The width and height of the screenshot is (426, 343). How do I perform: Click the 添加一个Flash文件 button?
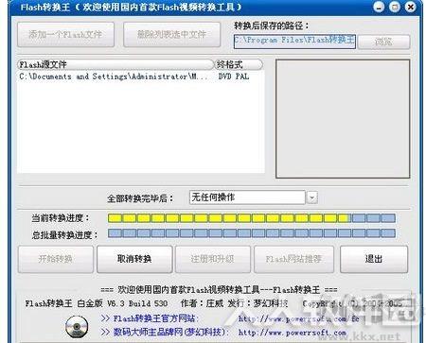point(65,35)
